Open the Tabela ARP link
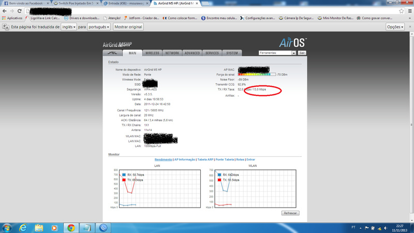Viewport: 414px width, 233px height. 205,159
